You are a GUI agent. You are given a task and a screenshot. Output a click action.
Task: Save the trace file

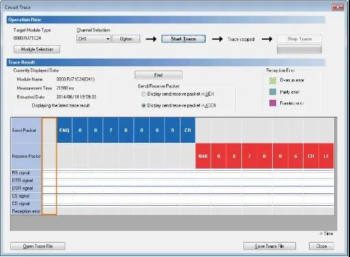[269, 246]
